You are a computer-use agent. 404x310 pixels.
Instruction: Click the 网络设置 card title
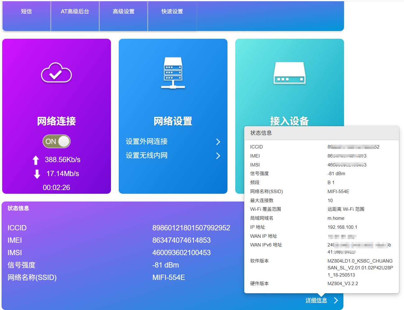pyautogui.click(x=173, y=121)
